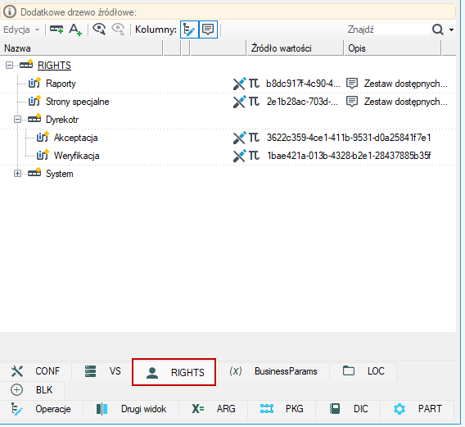Click the Raporty attribute icon
Viewport: 465px width, 427px height.
[x=34, y=83]
